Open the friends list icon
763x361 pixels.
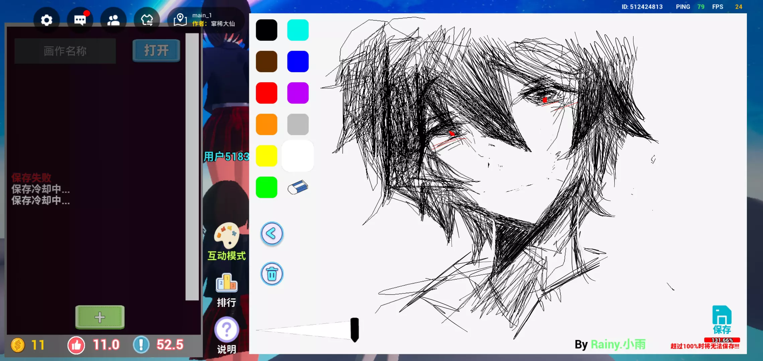pos(113,20)
